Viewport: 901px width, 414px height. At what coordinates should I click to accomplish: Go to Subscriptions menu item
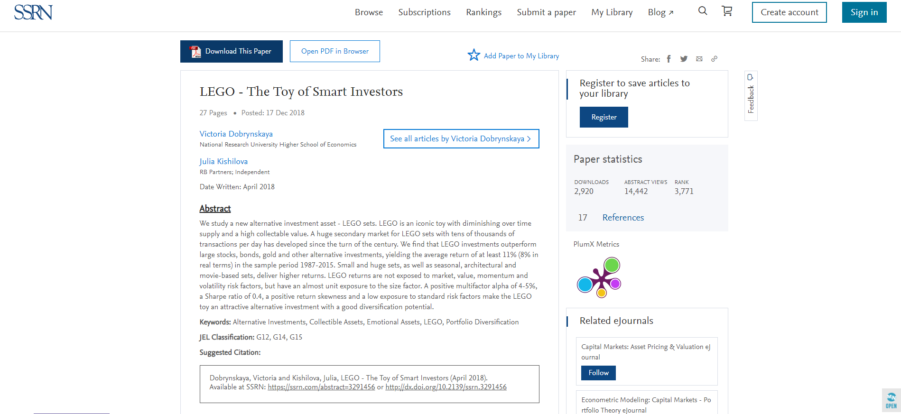(x=424, y=12)
